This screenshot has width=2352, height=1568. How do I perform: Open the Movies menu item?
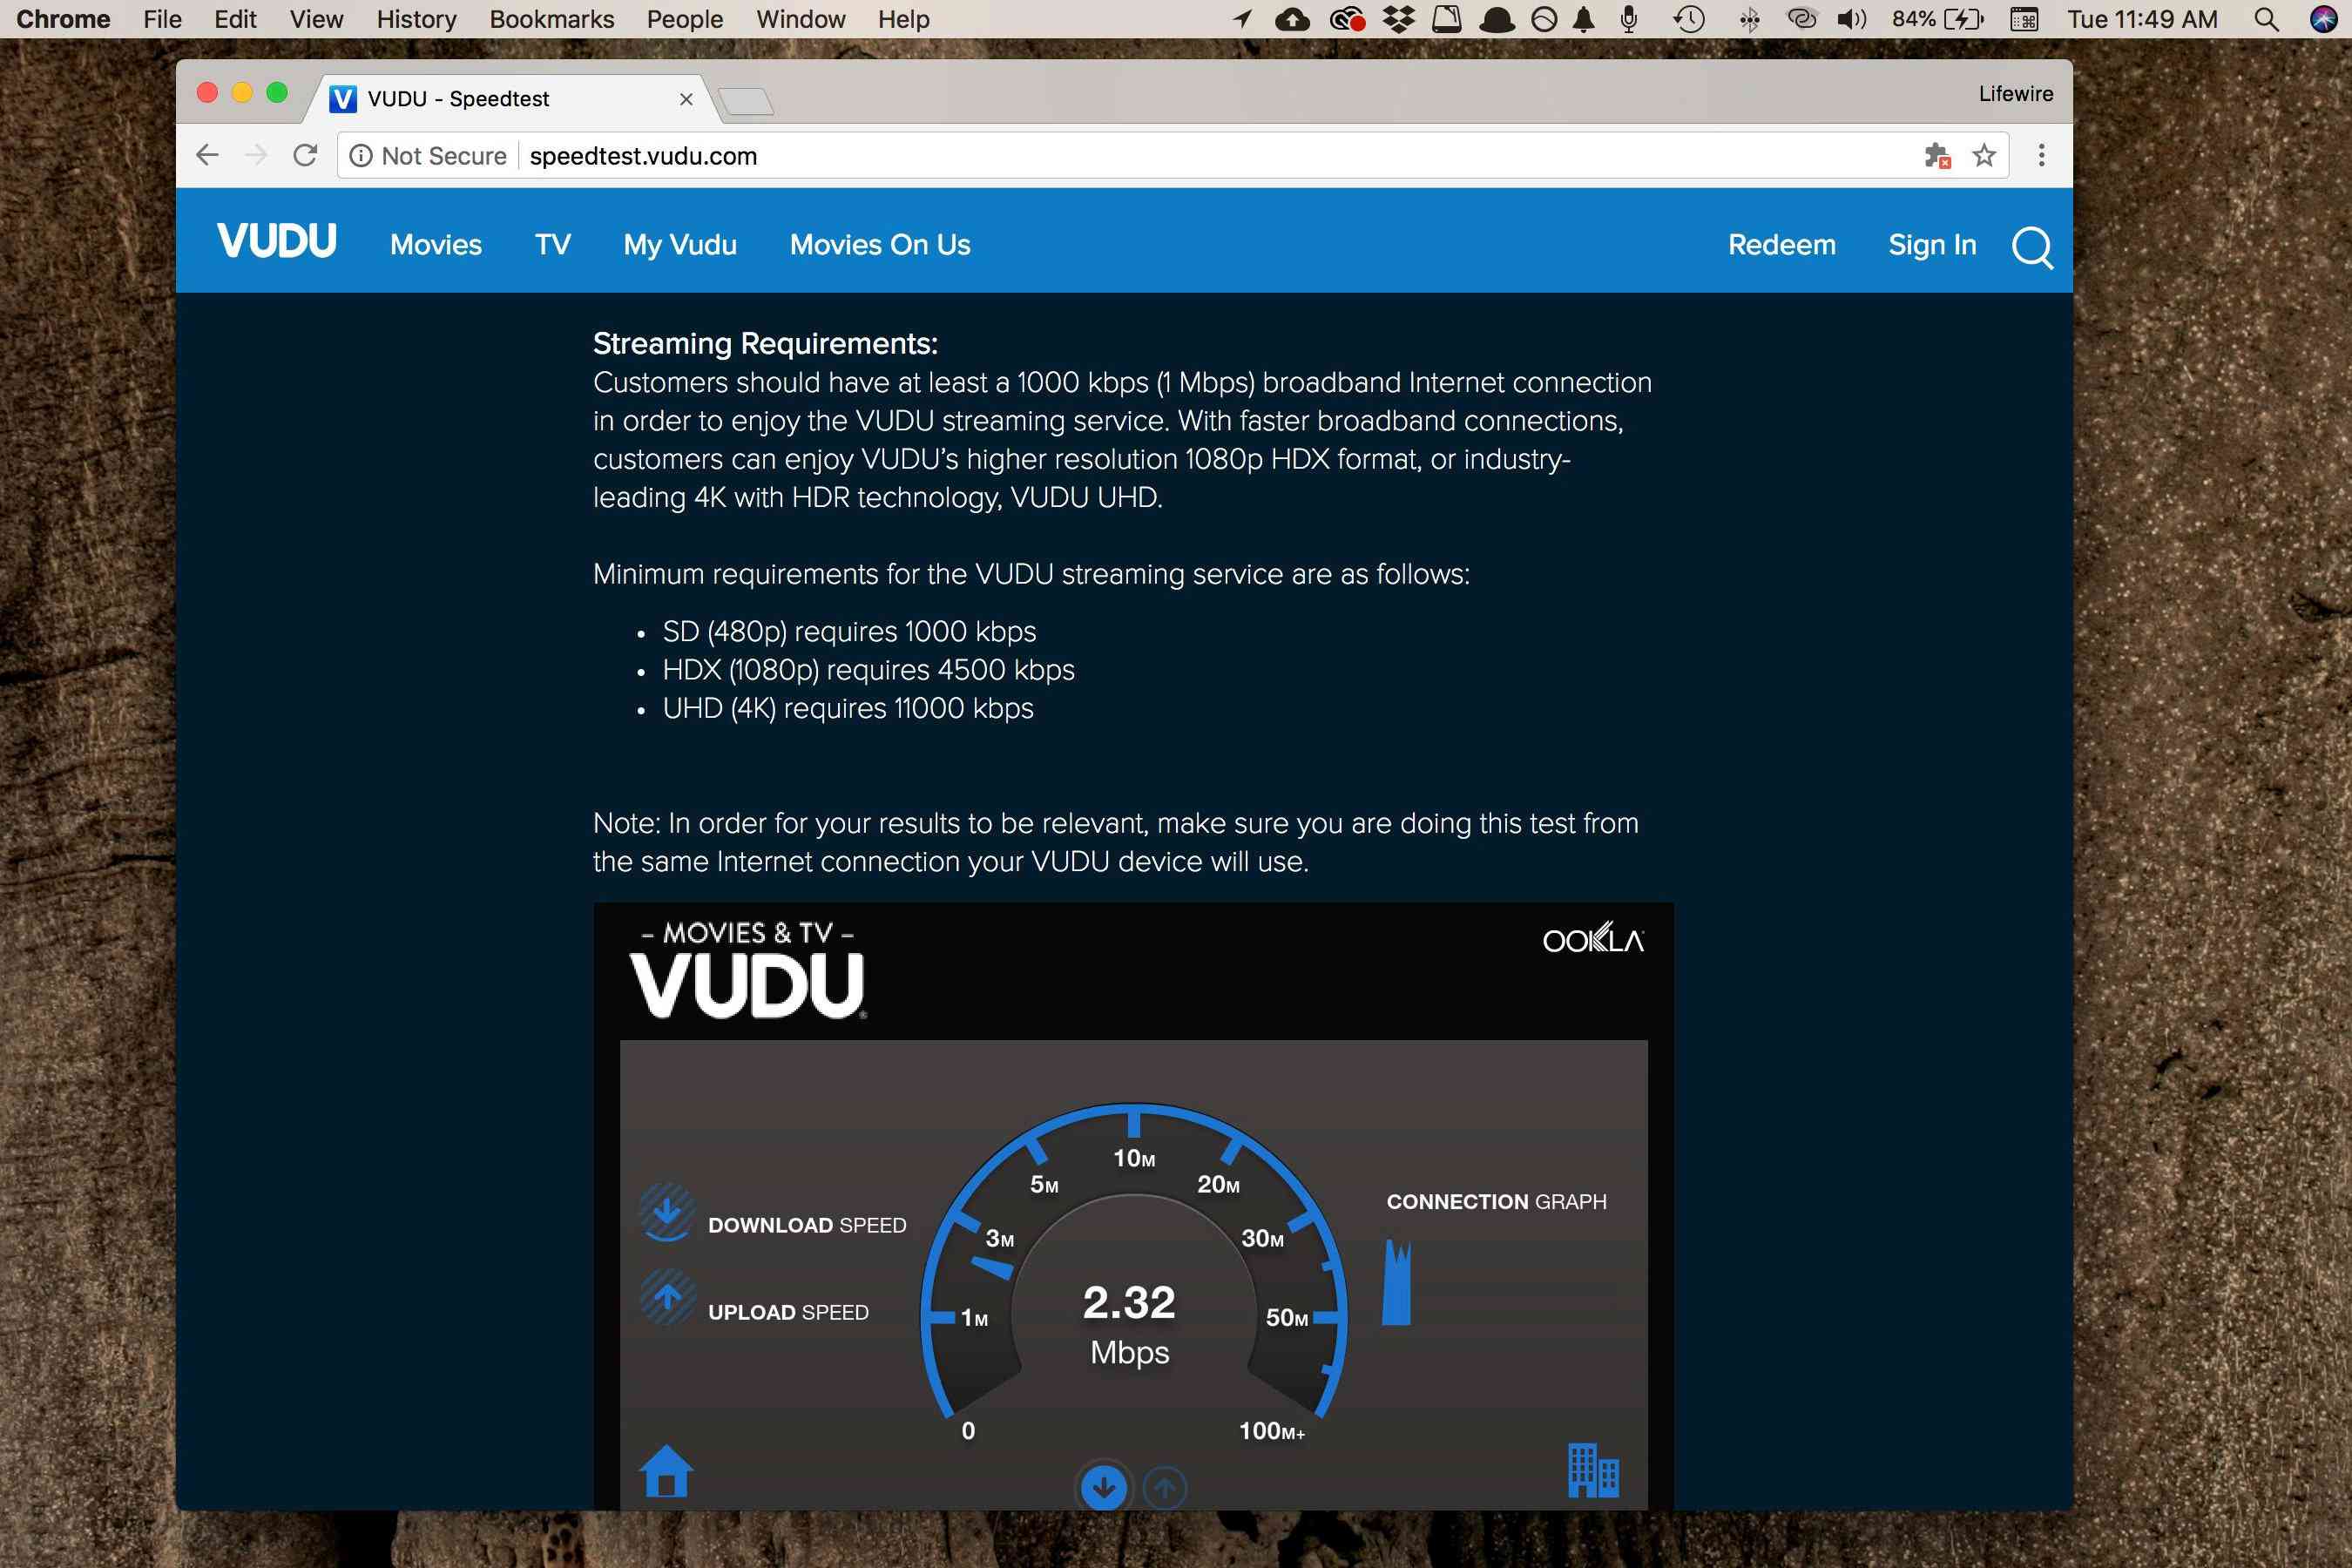(x=436, y=243)
